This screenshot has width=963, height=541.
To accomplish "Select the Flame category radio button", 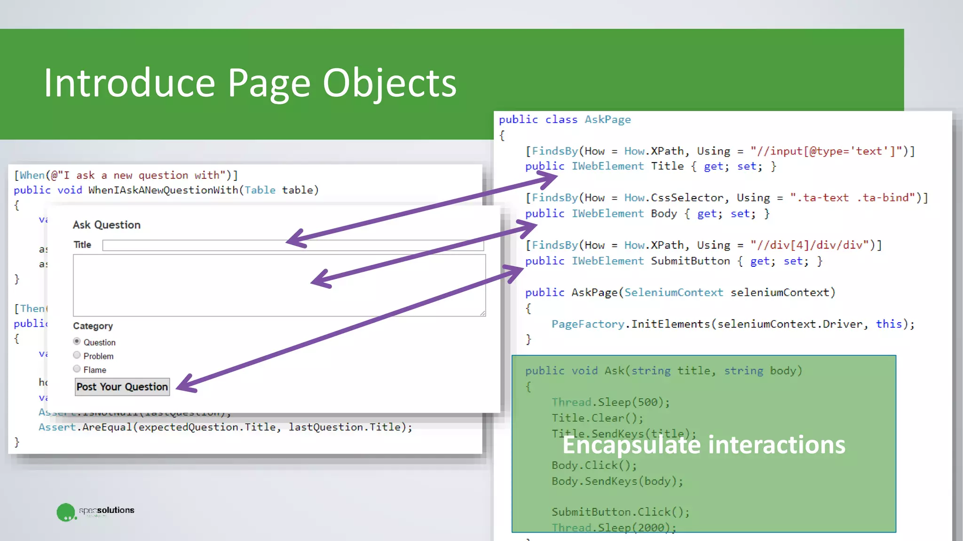I will click(77, 369).
